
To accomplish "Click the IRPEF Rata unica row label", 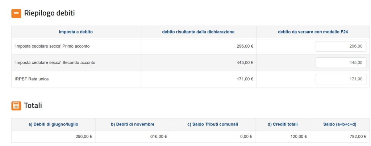I will (x=32, y=79).
